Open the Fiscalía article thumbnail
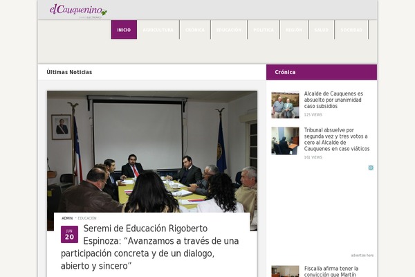Viewport: 415px width, 277px height. pyautogui.click(x=285, y=271)
